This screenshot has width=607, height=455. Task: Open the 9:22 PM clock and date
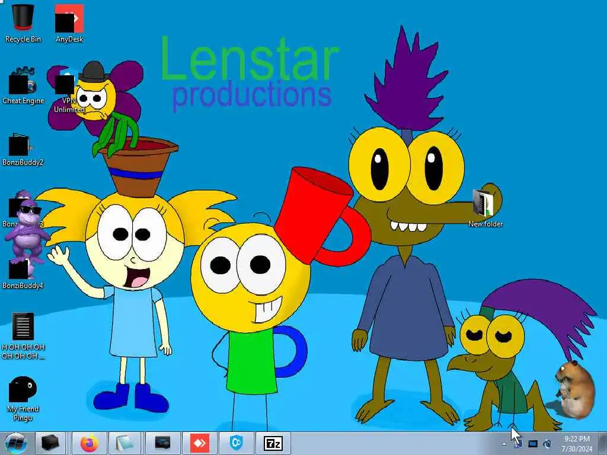coord(577,444)
